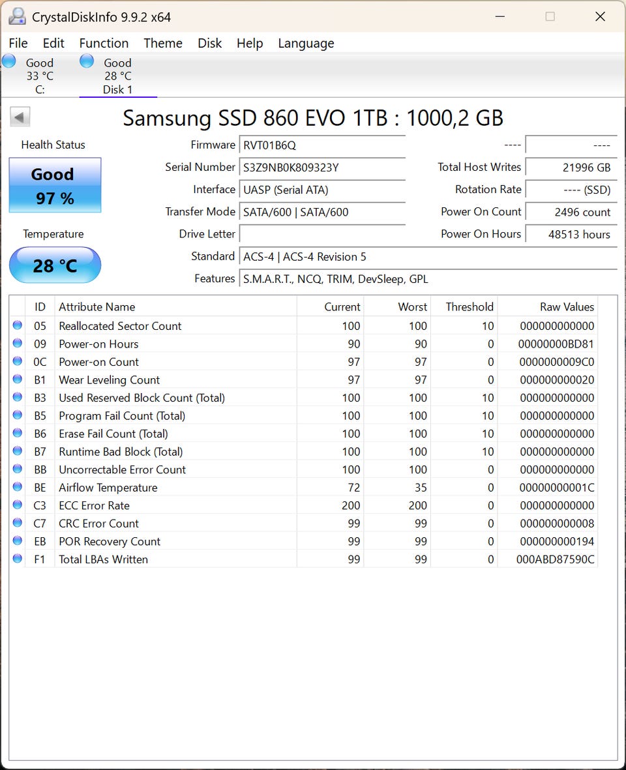Image resolution: width=626 pixels, height=770 pixels.
Task: Click the Power On Count value 2496 count
Action: point(571,212)
